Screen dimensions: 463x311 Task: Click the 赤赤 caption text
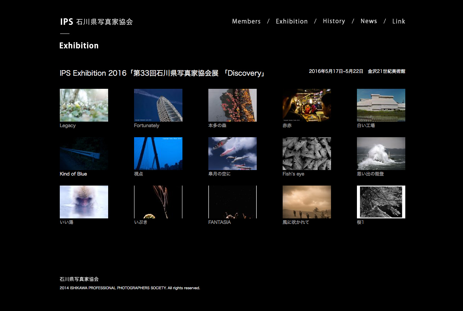coord(287,125)
